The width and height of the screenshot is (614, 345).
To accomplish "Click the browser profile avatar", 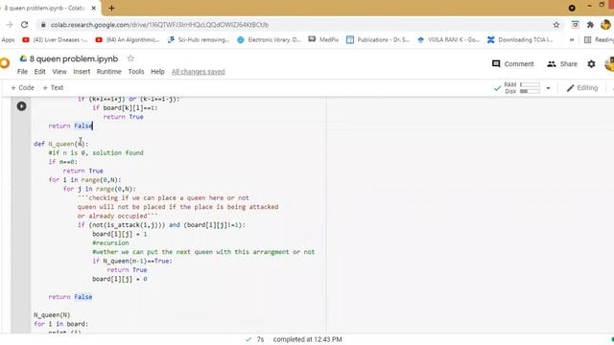I will pyautogui.click(x=605, y=25).
